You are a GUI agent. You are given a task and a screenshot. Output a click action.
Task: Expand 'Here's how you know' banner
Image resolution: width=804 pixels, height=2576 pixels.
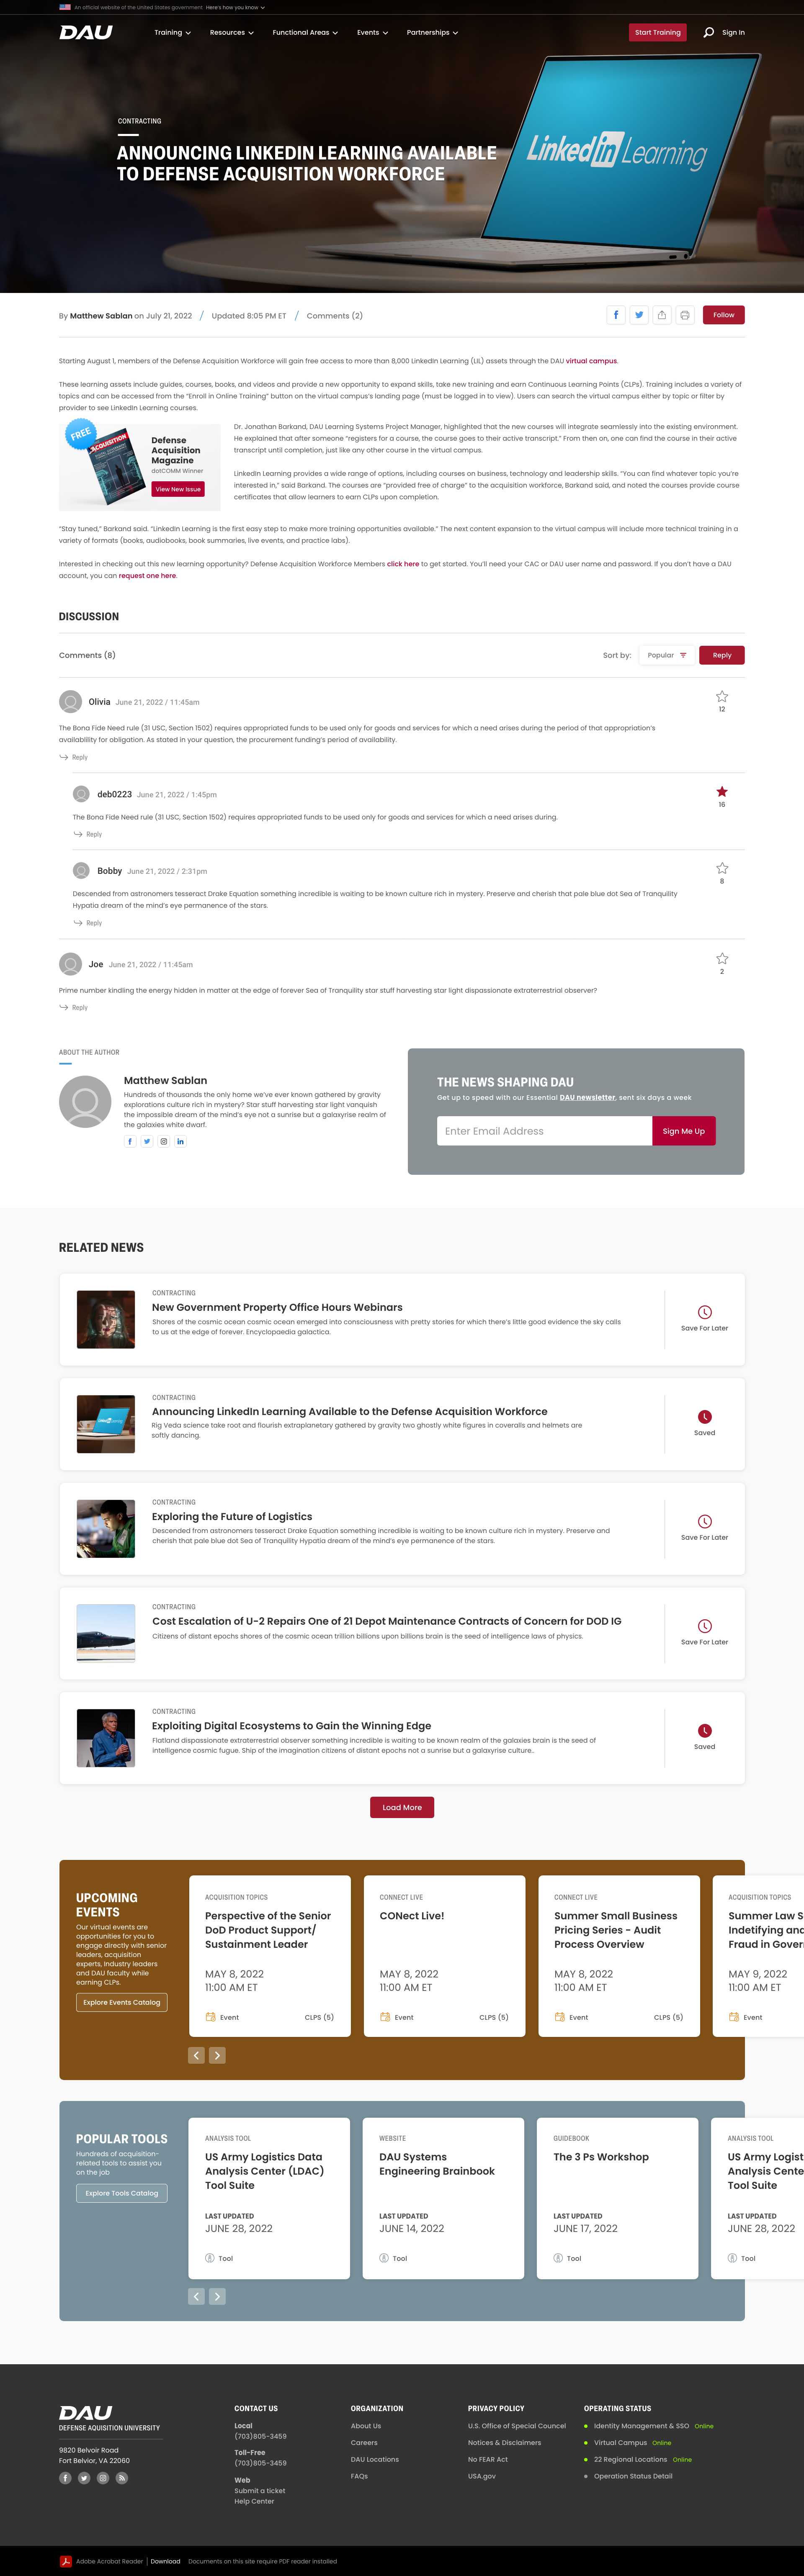[x=235, y=7]
